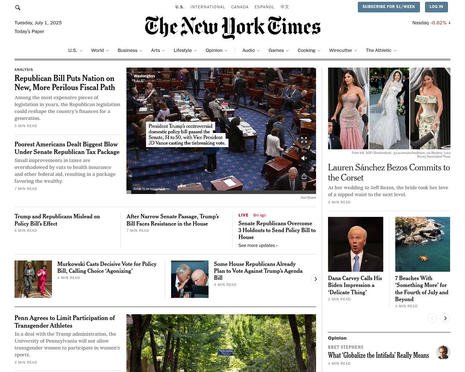Advance the policy bill stories carousel arrow

[315, 279]
